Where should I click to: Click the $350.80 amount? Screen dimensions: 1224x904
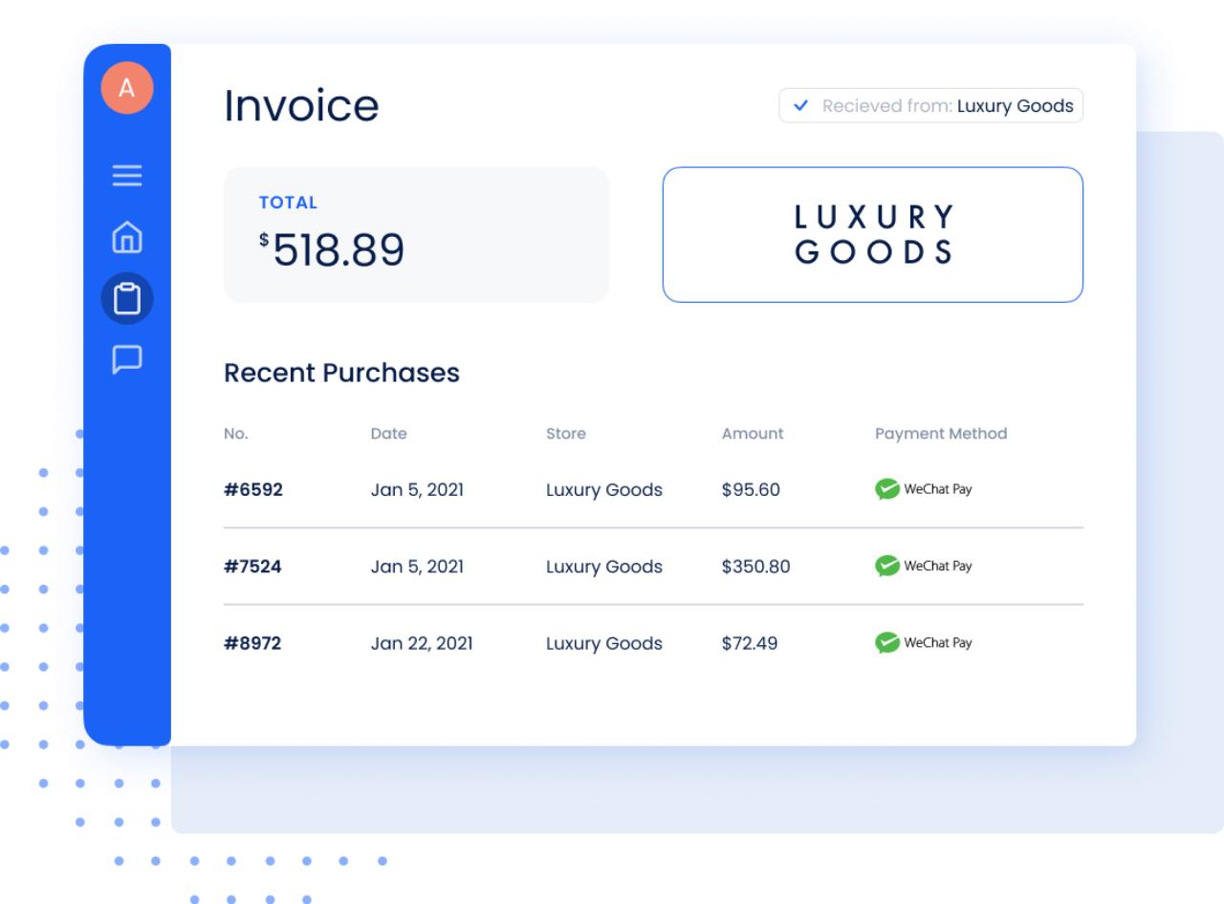coord(756,567)
